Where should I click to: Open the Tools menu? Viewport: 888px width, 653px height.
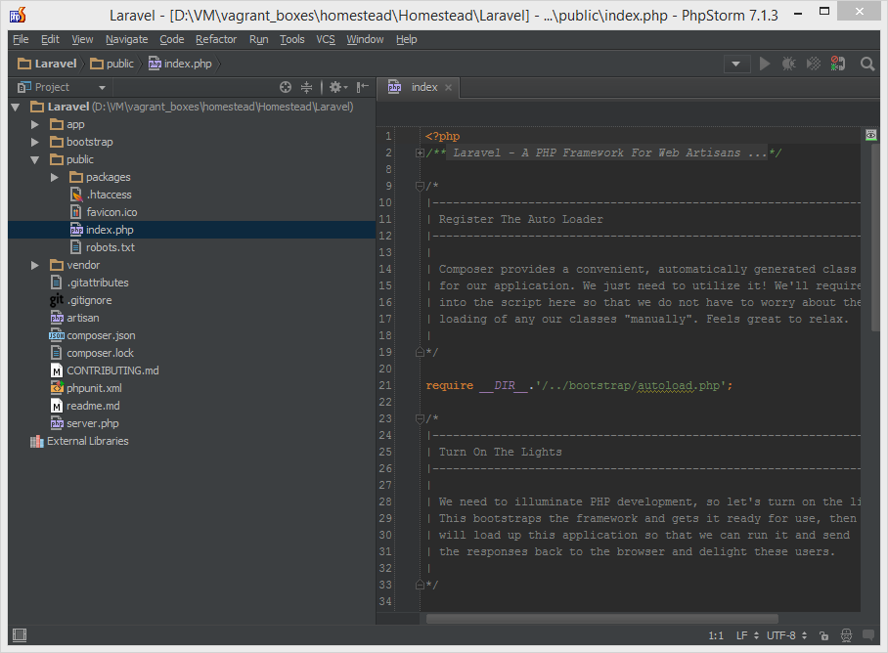[292, 40]
